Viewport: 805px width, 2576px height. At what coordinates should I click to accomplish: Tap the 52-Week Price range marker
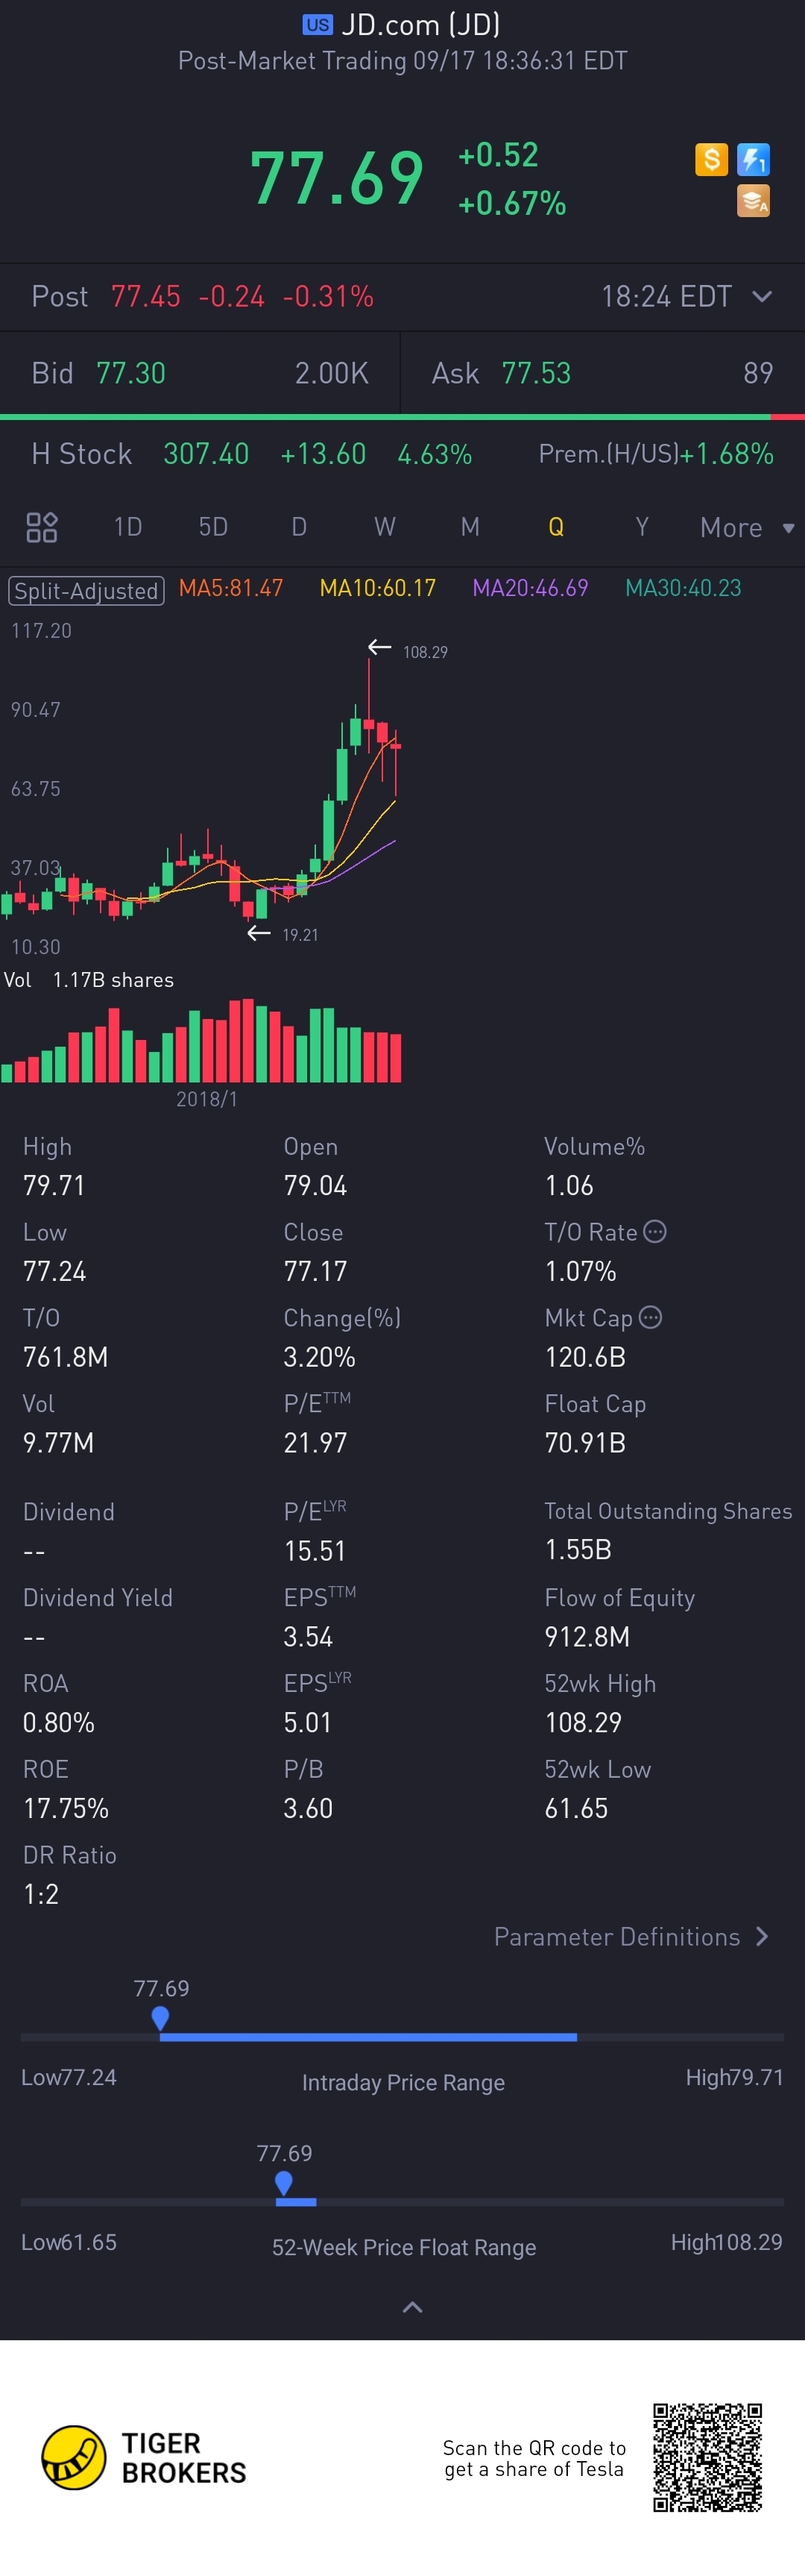coord(284,2183)
